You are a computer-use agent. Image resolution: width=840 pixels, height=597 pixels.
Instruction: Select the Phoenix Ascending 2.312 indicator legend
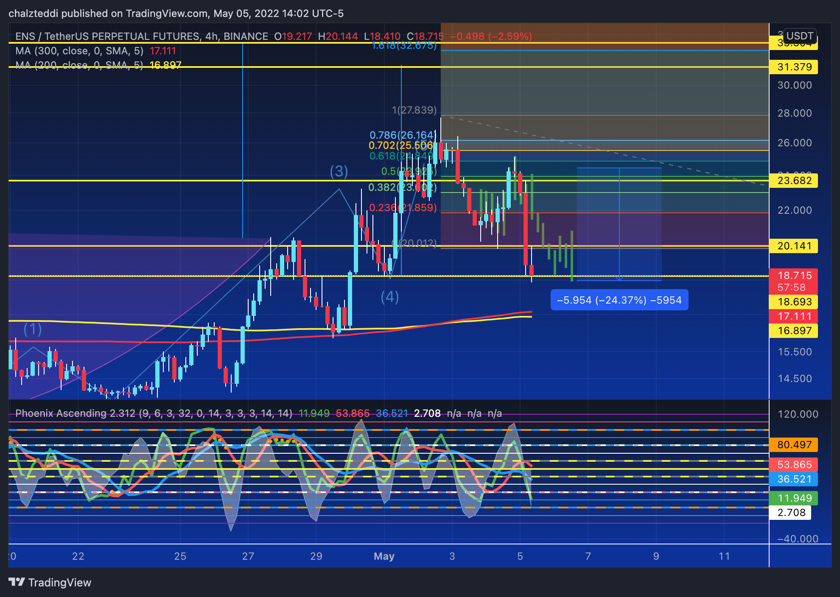click(154, 413)
